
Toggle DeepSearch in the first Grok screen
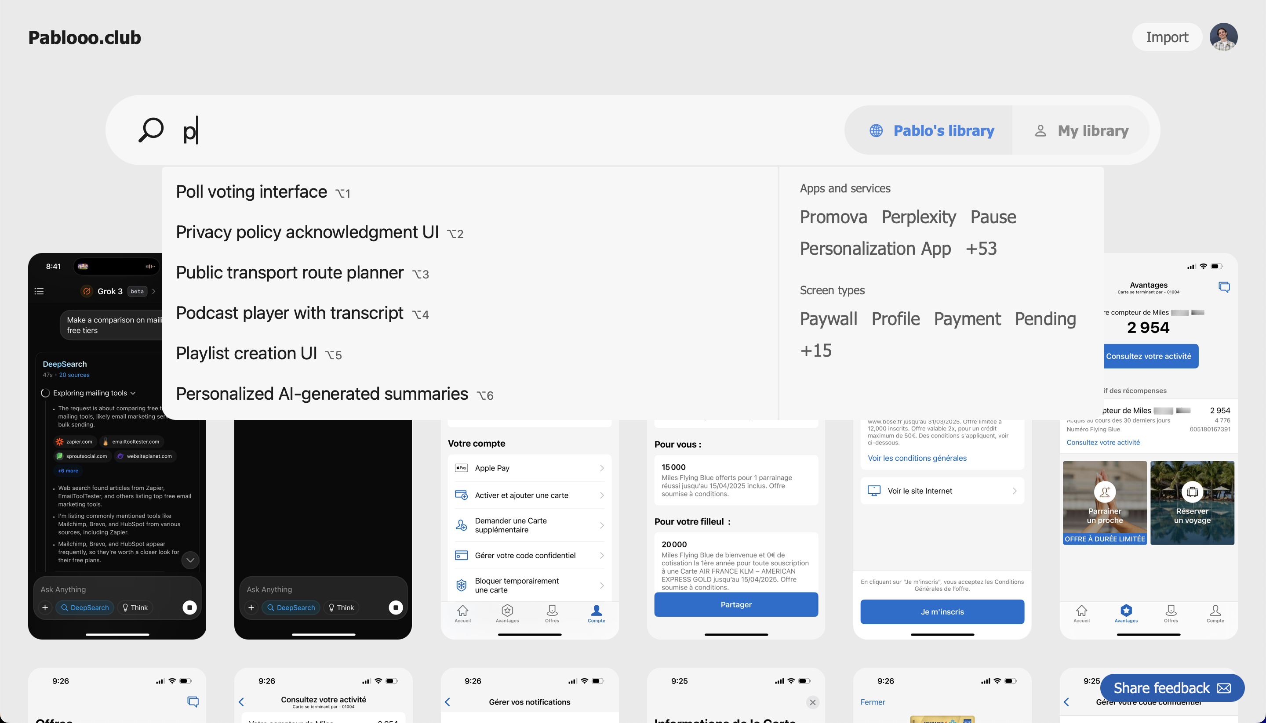coord(85,607)
